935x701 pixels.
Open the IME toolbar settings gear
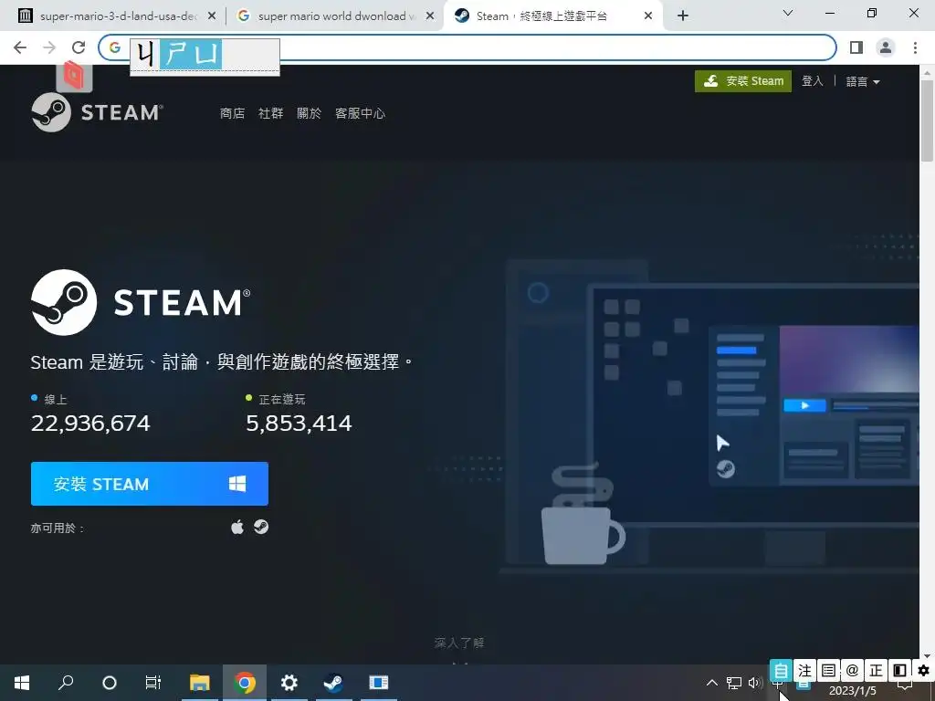[924, 671]
